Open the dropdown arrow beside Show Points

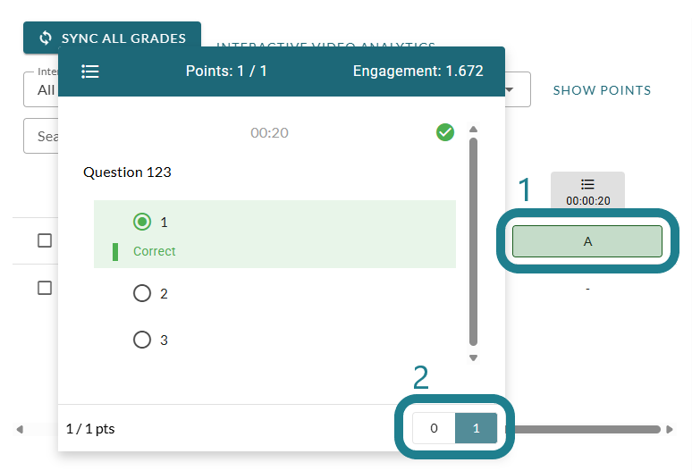(510, 90)
